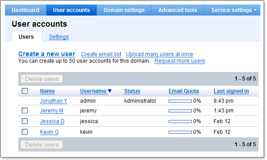
Task: Sort by the Email Quota column
Action: pyautogui.click(x=184, y=91)
